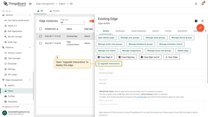Open Profiles menu item
Image resolution: width=208 pixels, height=117 pixels.
[17, 96]
